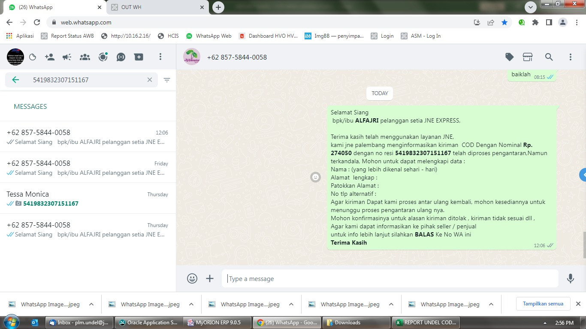Toggle the bookmark star
The image size is (586, 329).
[504, 22]
